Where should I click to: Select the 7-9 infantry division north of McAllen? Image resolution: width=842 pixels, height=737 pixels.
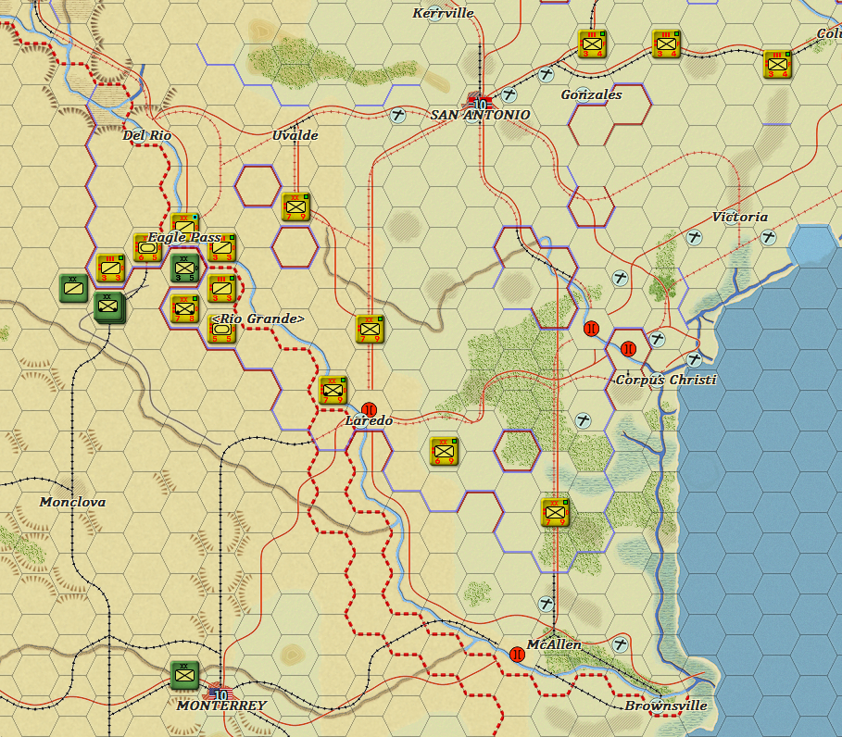(555, 513)
